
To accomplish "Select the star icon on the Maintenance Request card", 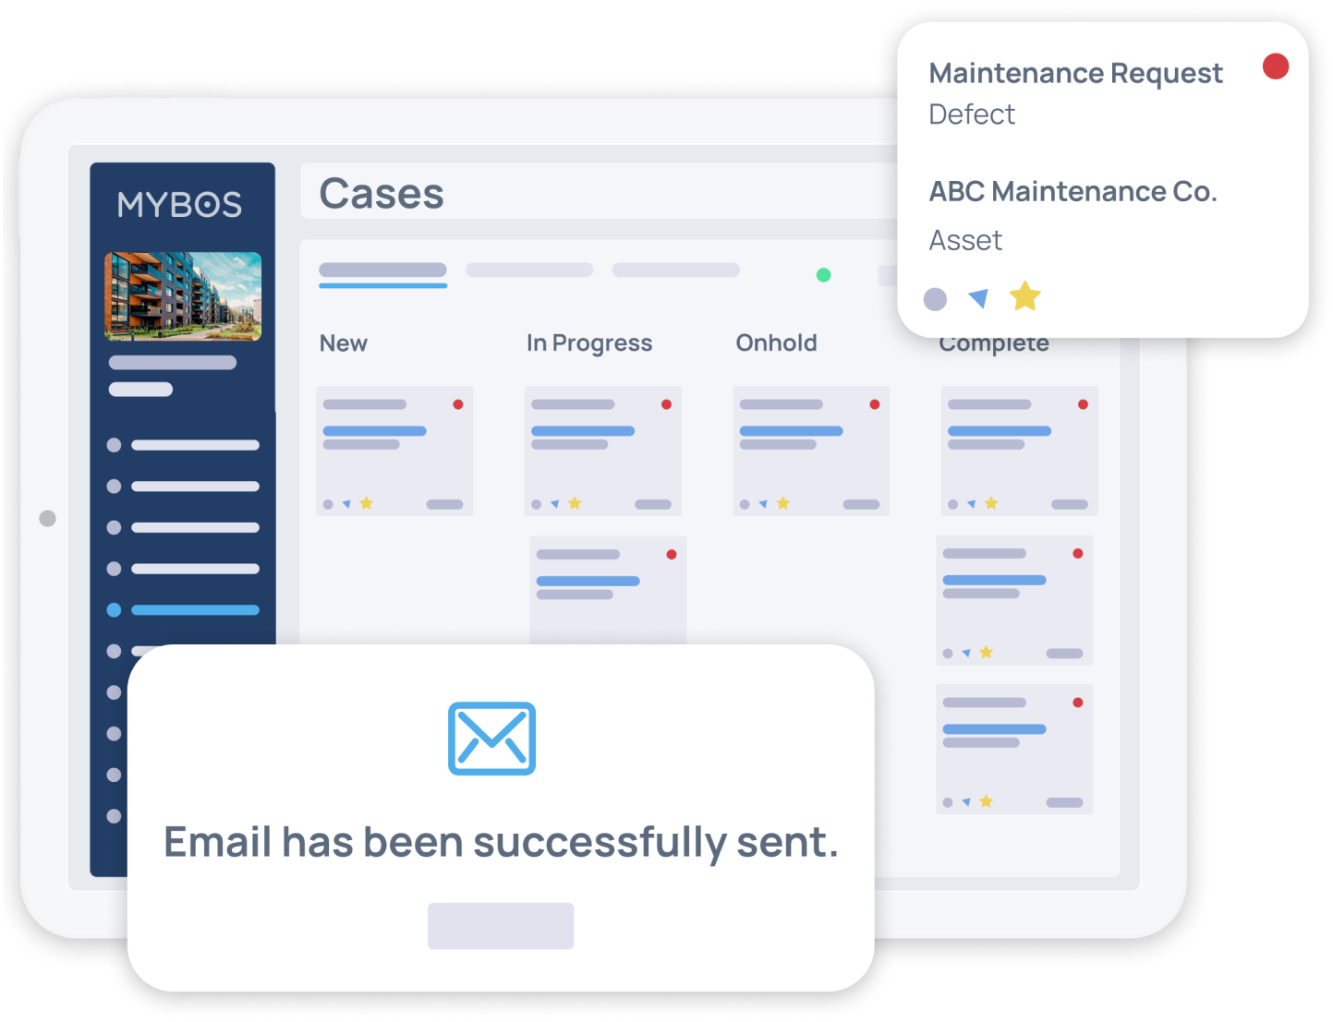I will pyautogui.click(x=1024, y=297).
